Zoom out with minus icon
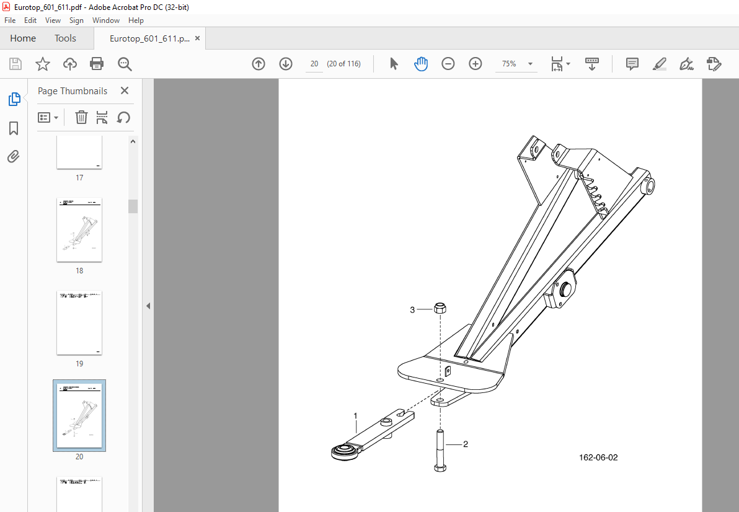This screenshot has width=739, height=512. pos(448,64)
